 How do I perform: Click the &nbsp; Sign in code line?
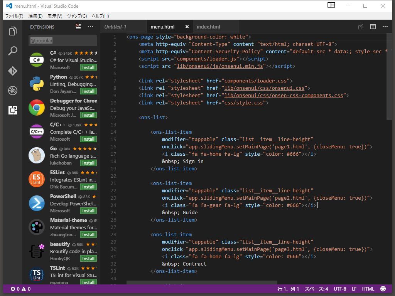pyautogui.click(x=182, y=161)
